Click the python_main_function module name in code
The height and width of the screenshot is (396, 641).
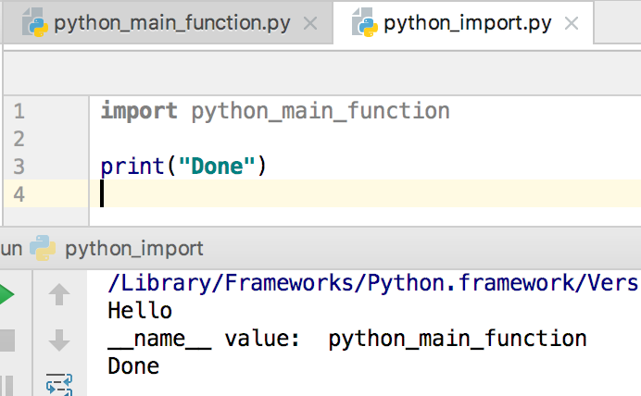[320, 112]
